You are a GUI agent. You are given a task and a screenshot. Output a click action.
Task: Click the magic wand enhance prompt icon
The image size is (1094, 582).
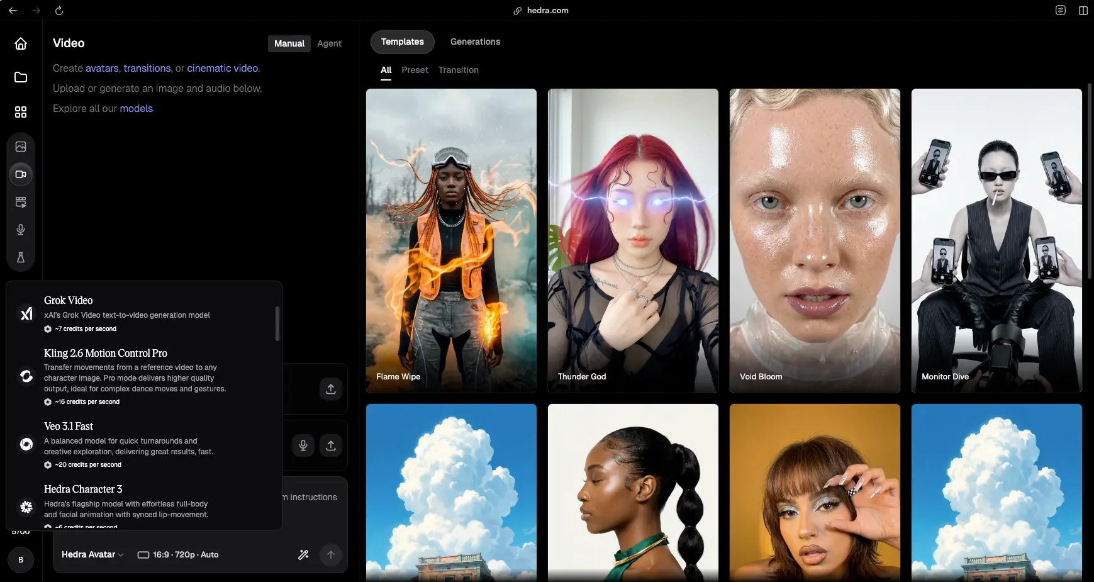click(x=303, y=554)
